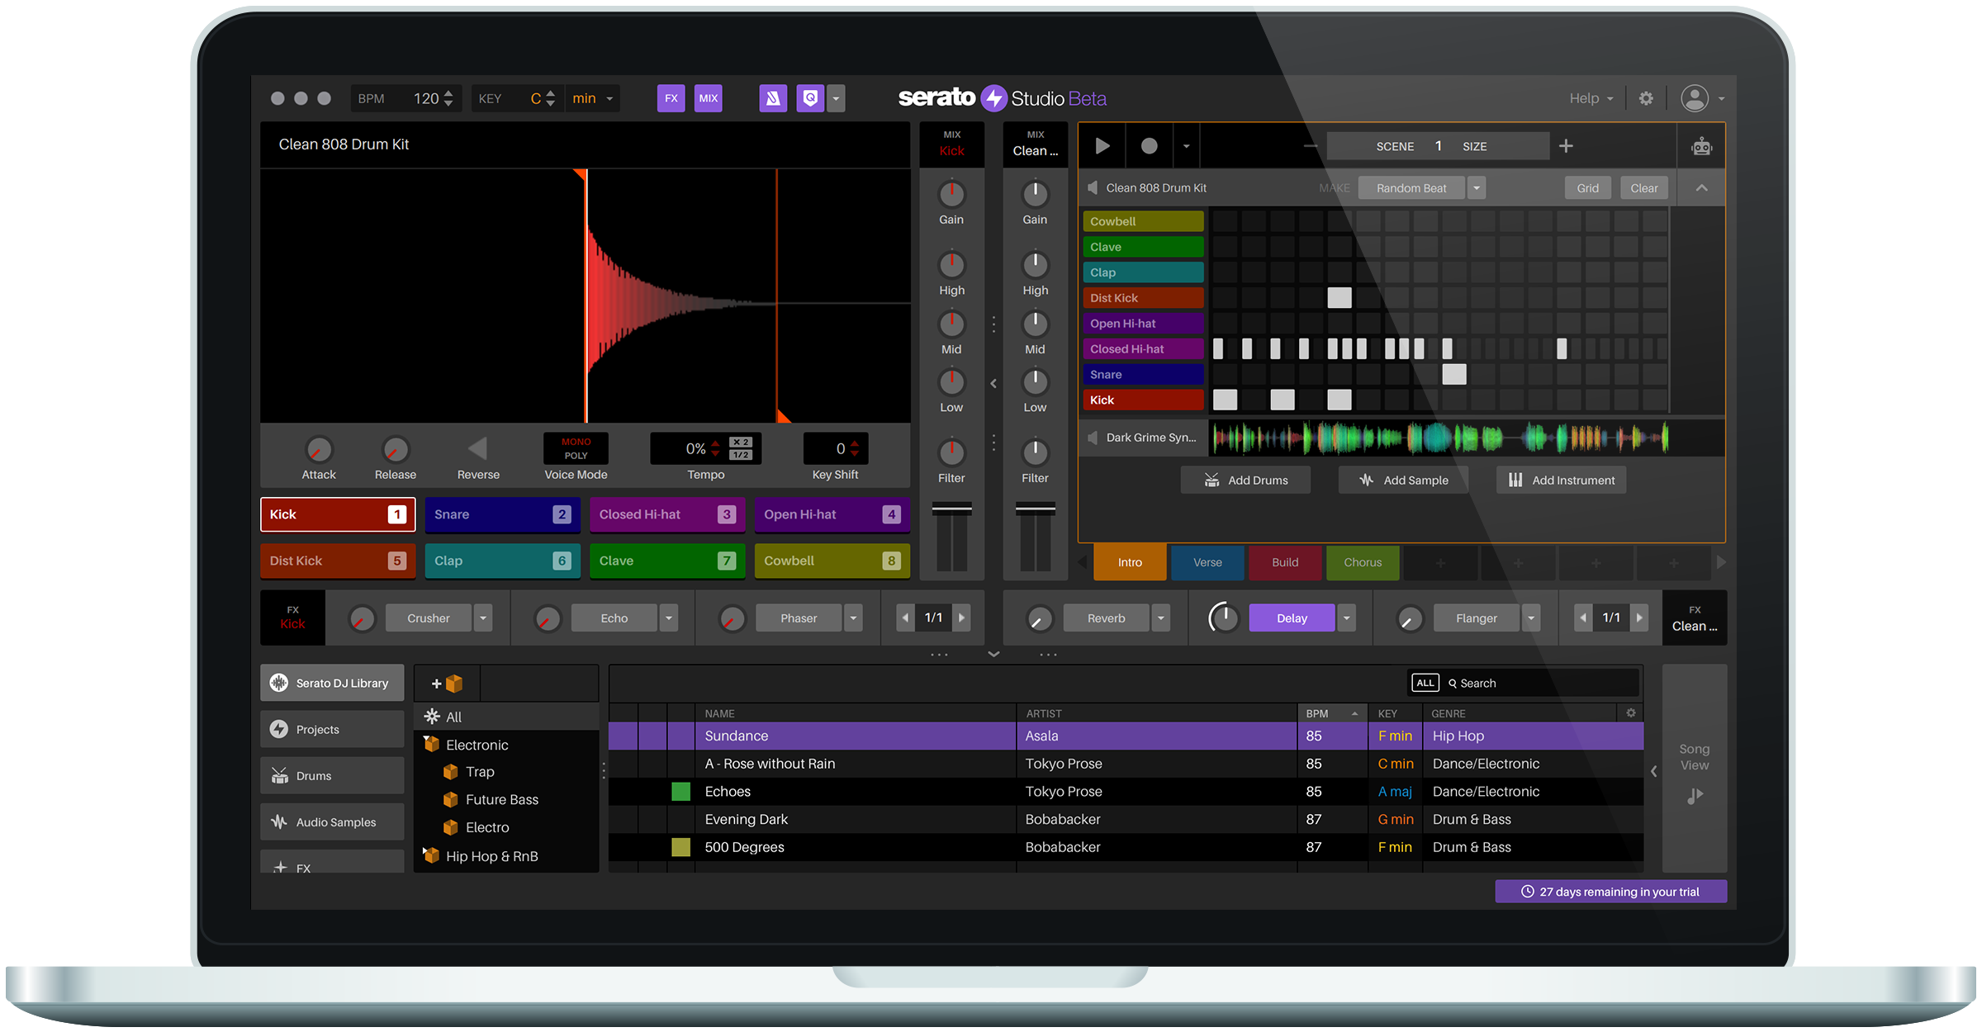
Task: Open the Crusher effect dropdown arrow
Action: click(484, 618)
